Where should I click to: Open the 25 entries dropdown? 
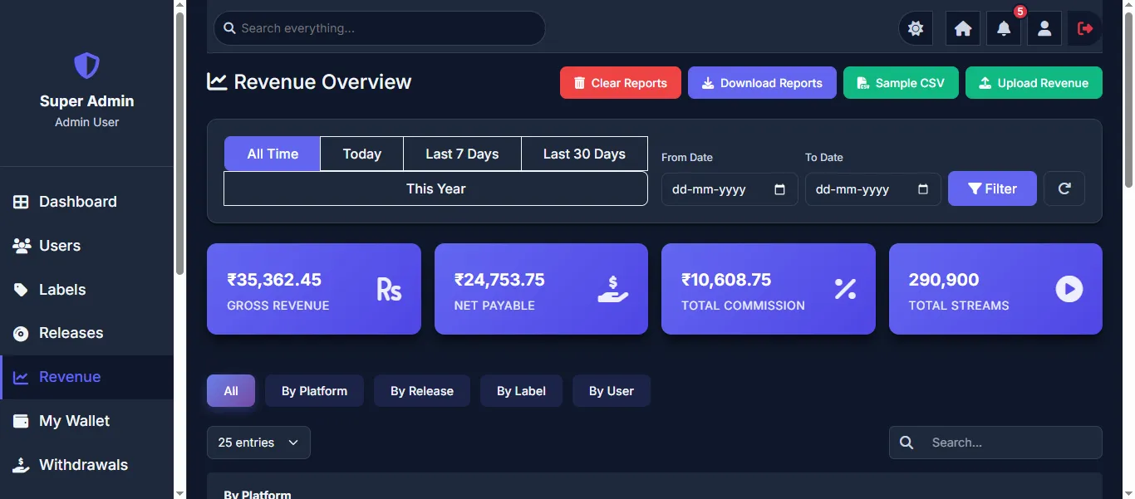(x=258, y=443)
